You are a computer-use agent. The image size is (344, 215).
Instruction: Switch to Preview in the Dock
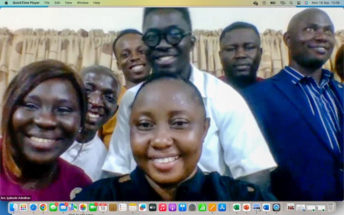coord(257,207)
